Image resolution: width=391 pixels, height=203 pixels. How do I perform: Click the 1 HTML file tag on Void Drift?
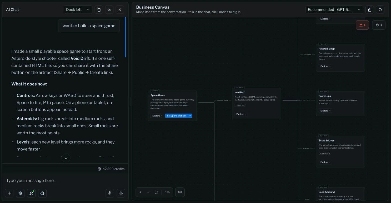[240, 105]
